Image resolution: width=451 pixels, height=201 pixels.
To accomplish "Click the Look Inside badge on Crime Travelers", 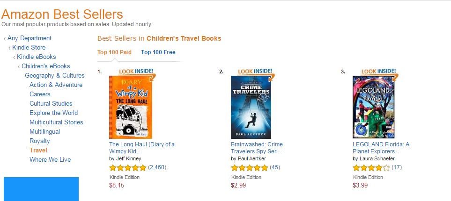I will coord(255,72).
